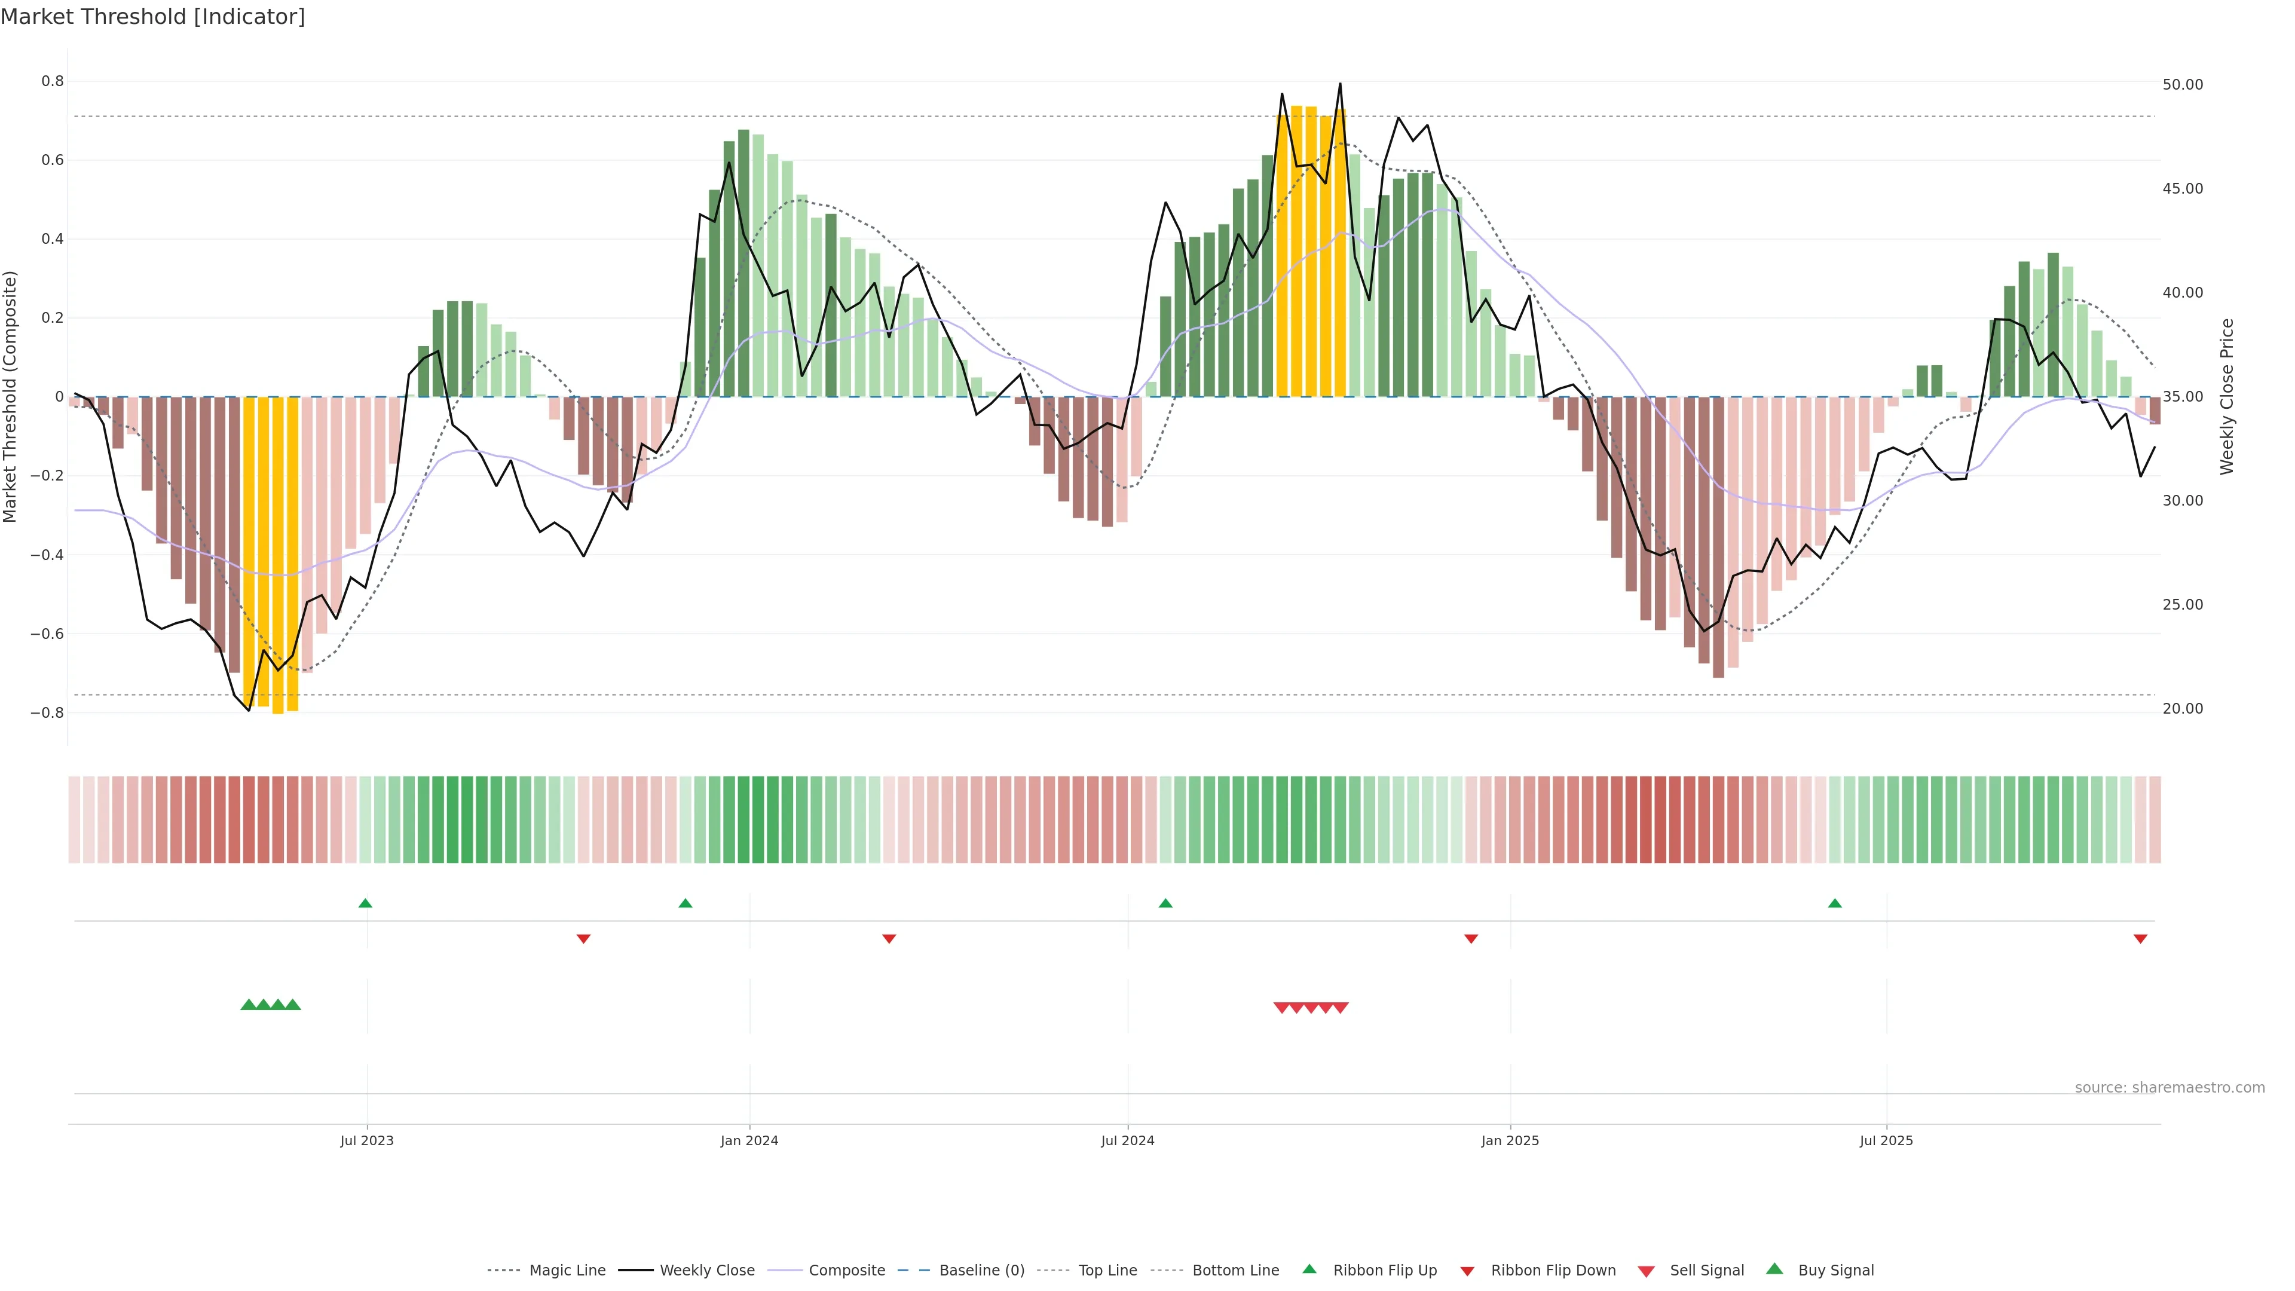The height and width of the screenshot is (1291, 2295).
Task: Click the Ribbon Flip Up triangle before Jan 2024
Action: [x=685, y=904]
